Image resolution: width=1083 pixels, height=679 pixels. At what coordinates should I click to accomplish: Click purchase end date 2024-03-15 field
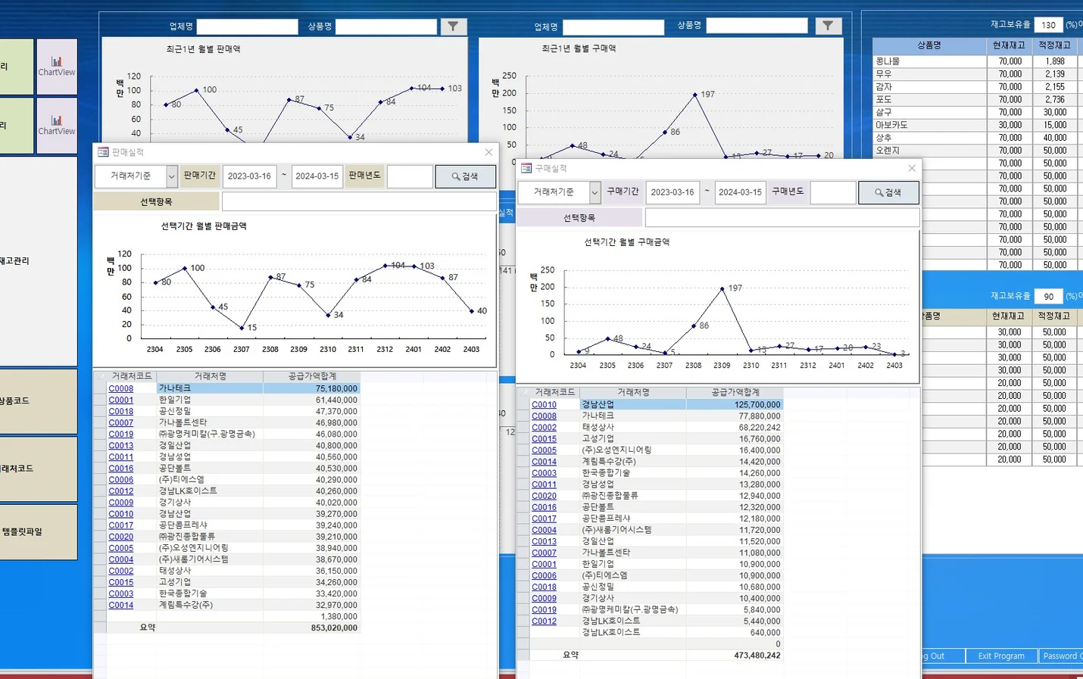point(740,192)
